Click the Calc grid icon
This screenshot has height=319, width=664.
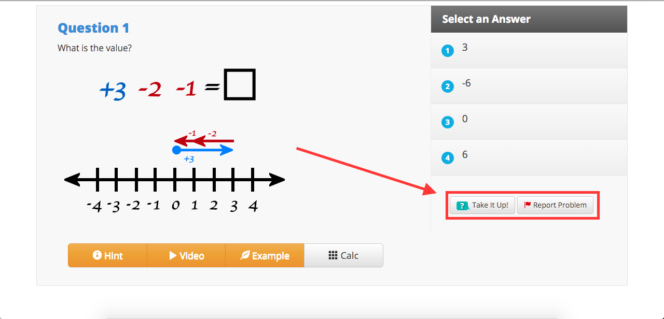[333, 255]
